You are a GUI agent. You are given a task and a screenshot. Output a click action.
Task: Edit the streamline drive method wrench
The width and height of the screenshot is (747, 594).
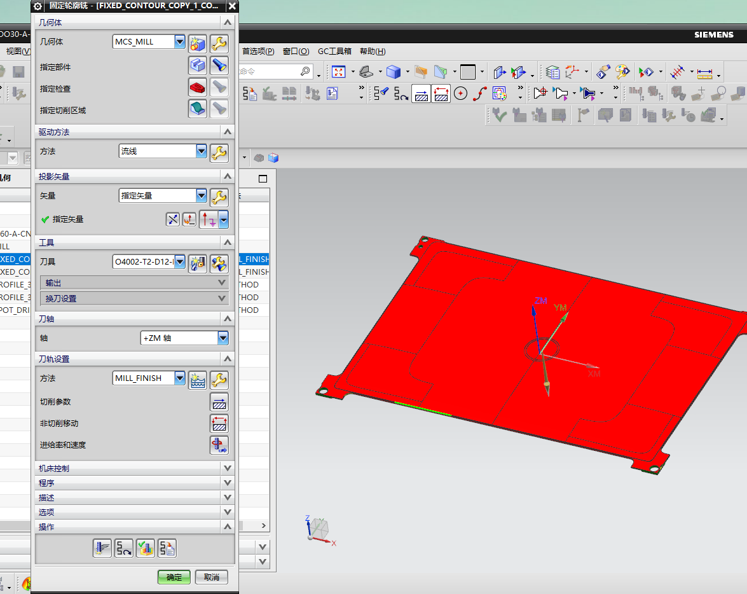tap(219, 153)
